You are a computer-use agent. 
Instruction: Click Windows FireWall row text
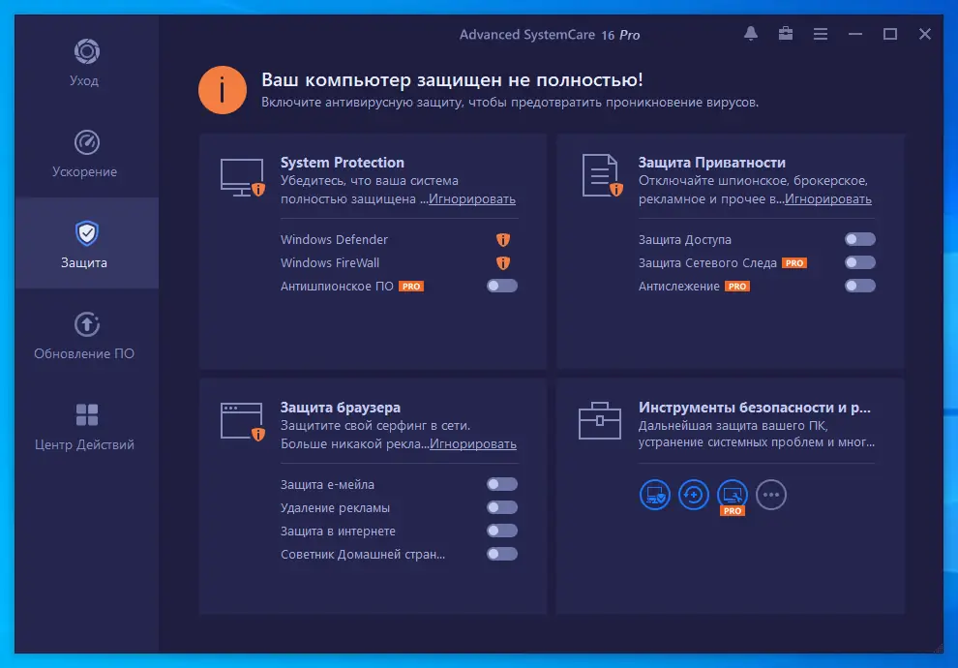point(330,262)
